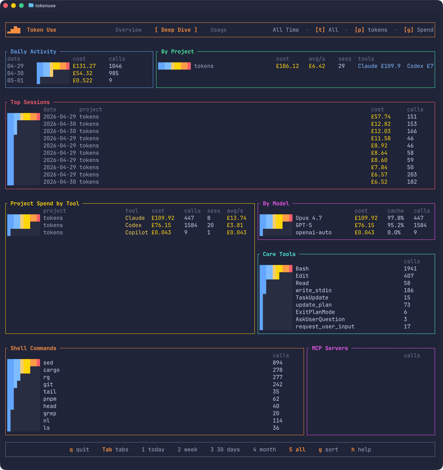Select the write_stdin row in Core Tools

[346, 290]
